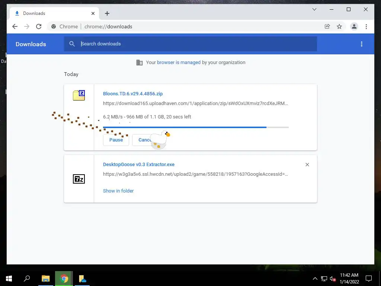
Task: Click the 'Today' date heading
Action: (71, 74)
